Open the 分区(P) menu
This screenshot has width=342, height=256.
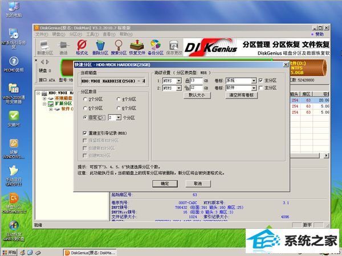76,34
